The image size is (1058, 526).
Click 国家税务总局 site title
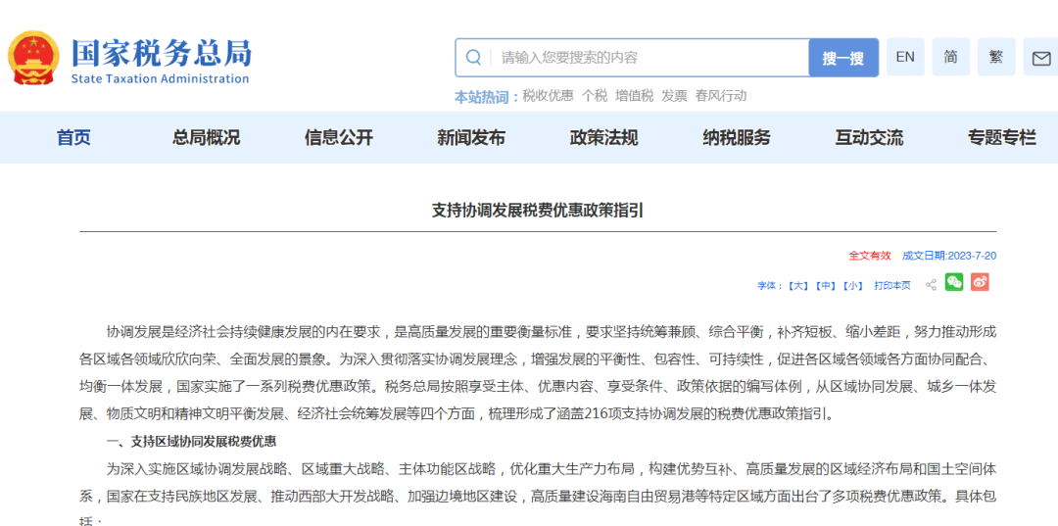(162, 53)
